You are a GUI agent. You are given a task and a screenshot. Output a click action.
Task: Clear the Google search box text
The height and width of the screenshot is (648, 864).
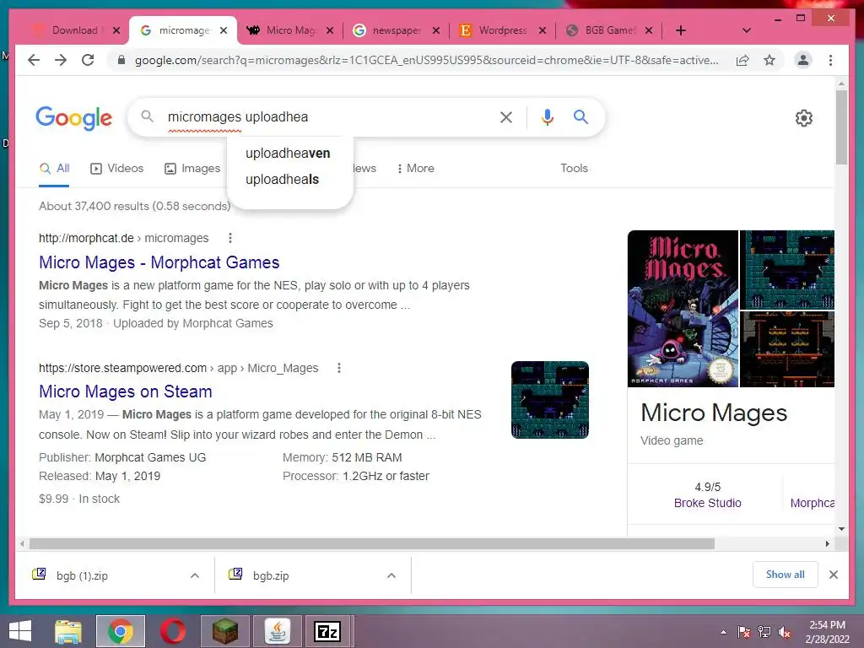coord(506,116)
